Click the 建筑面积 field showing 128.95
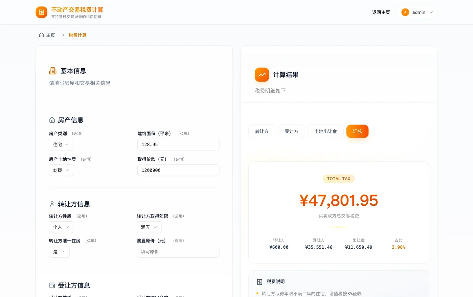 178,145
